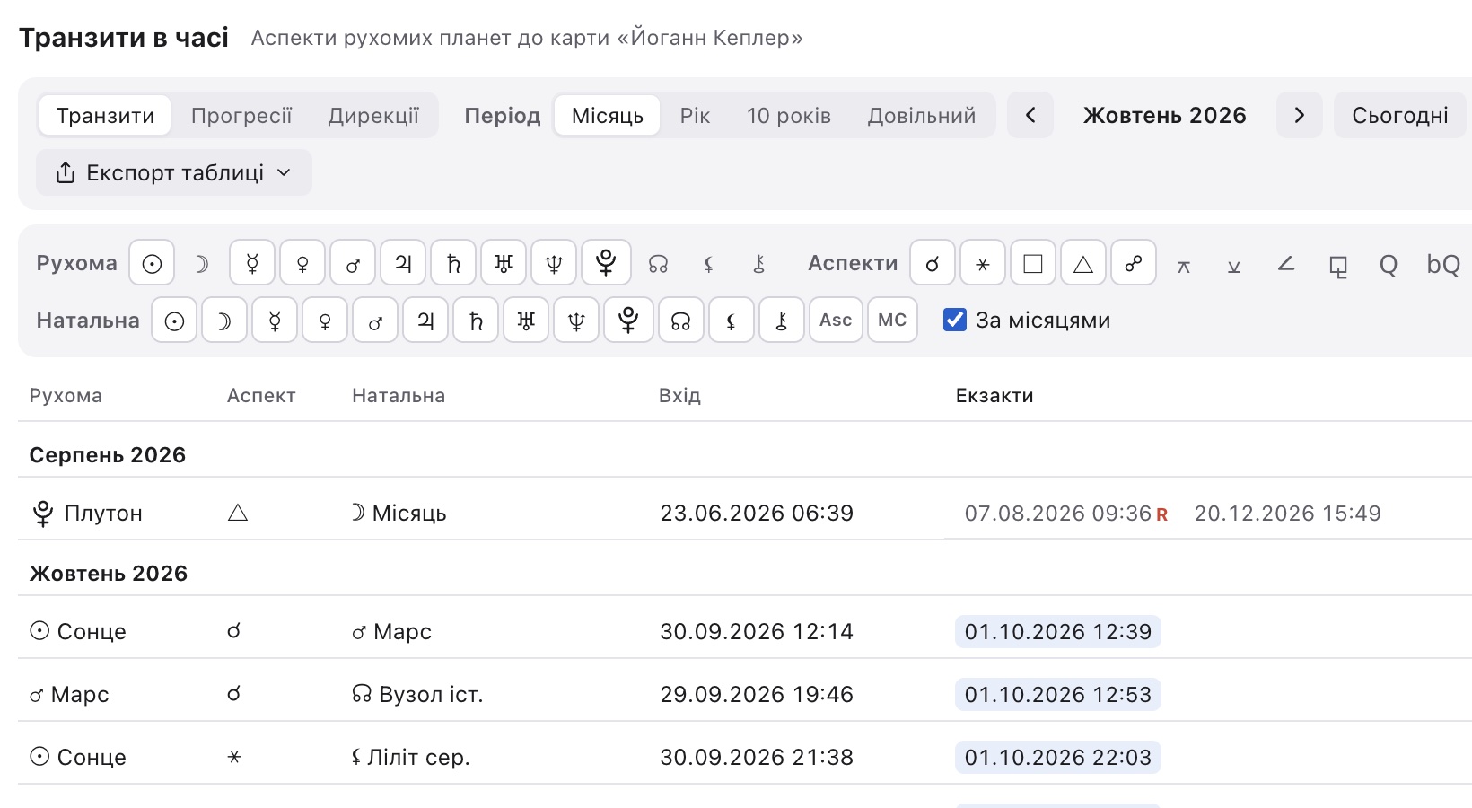Toggle natal MC point filter
Image resolution: width=1472 pixels, height=808 pixels.
[x=892, y=321]
